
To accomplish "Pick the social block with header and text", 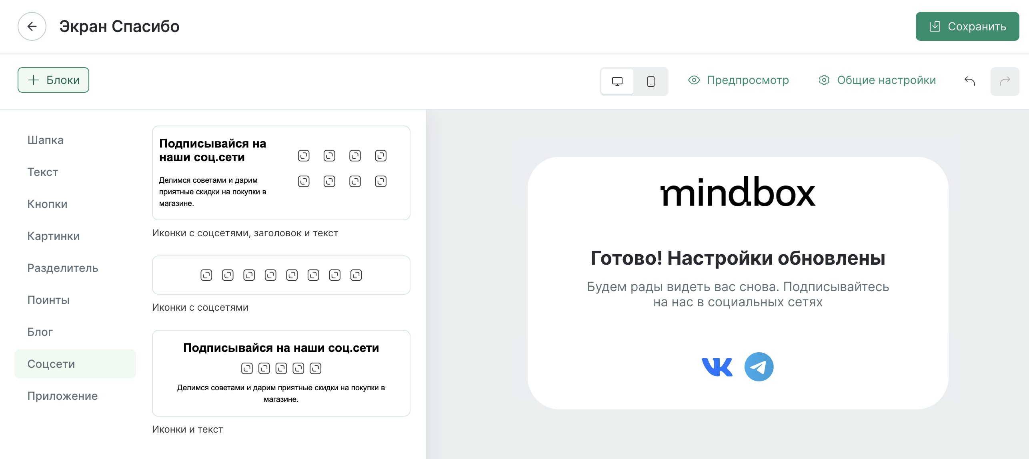I will (281, 173).
